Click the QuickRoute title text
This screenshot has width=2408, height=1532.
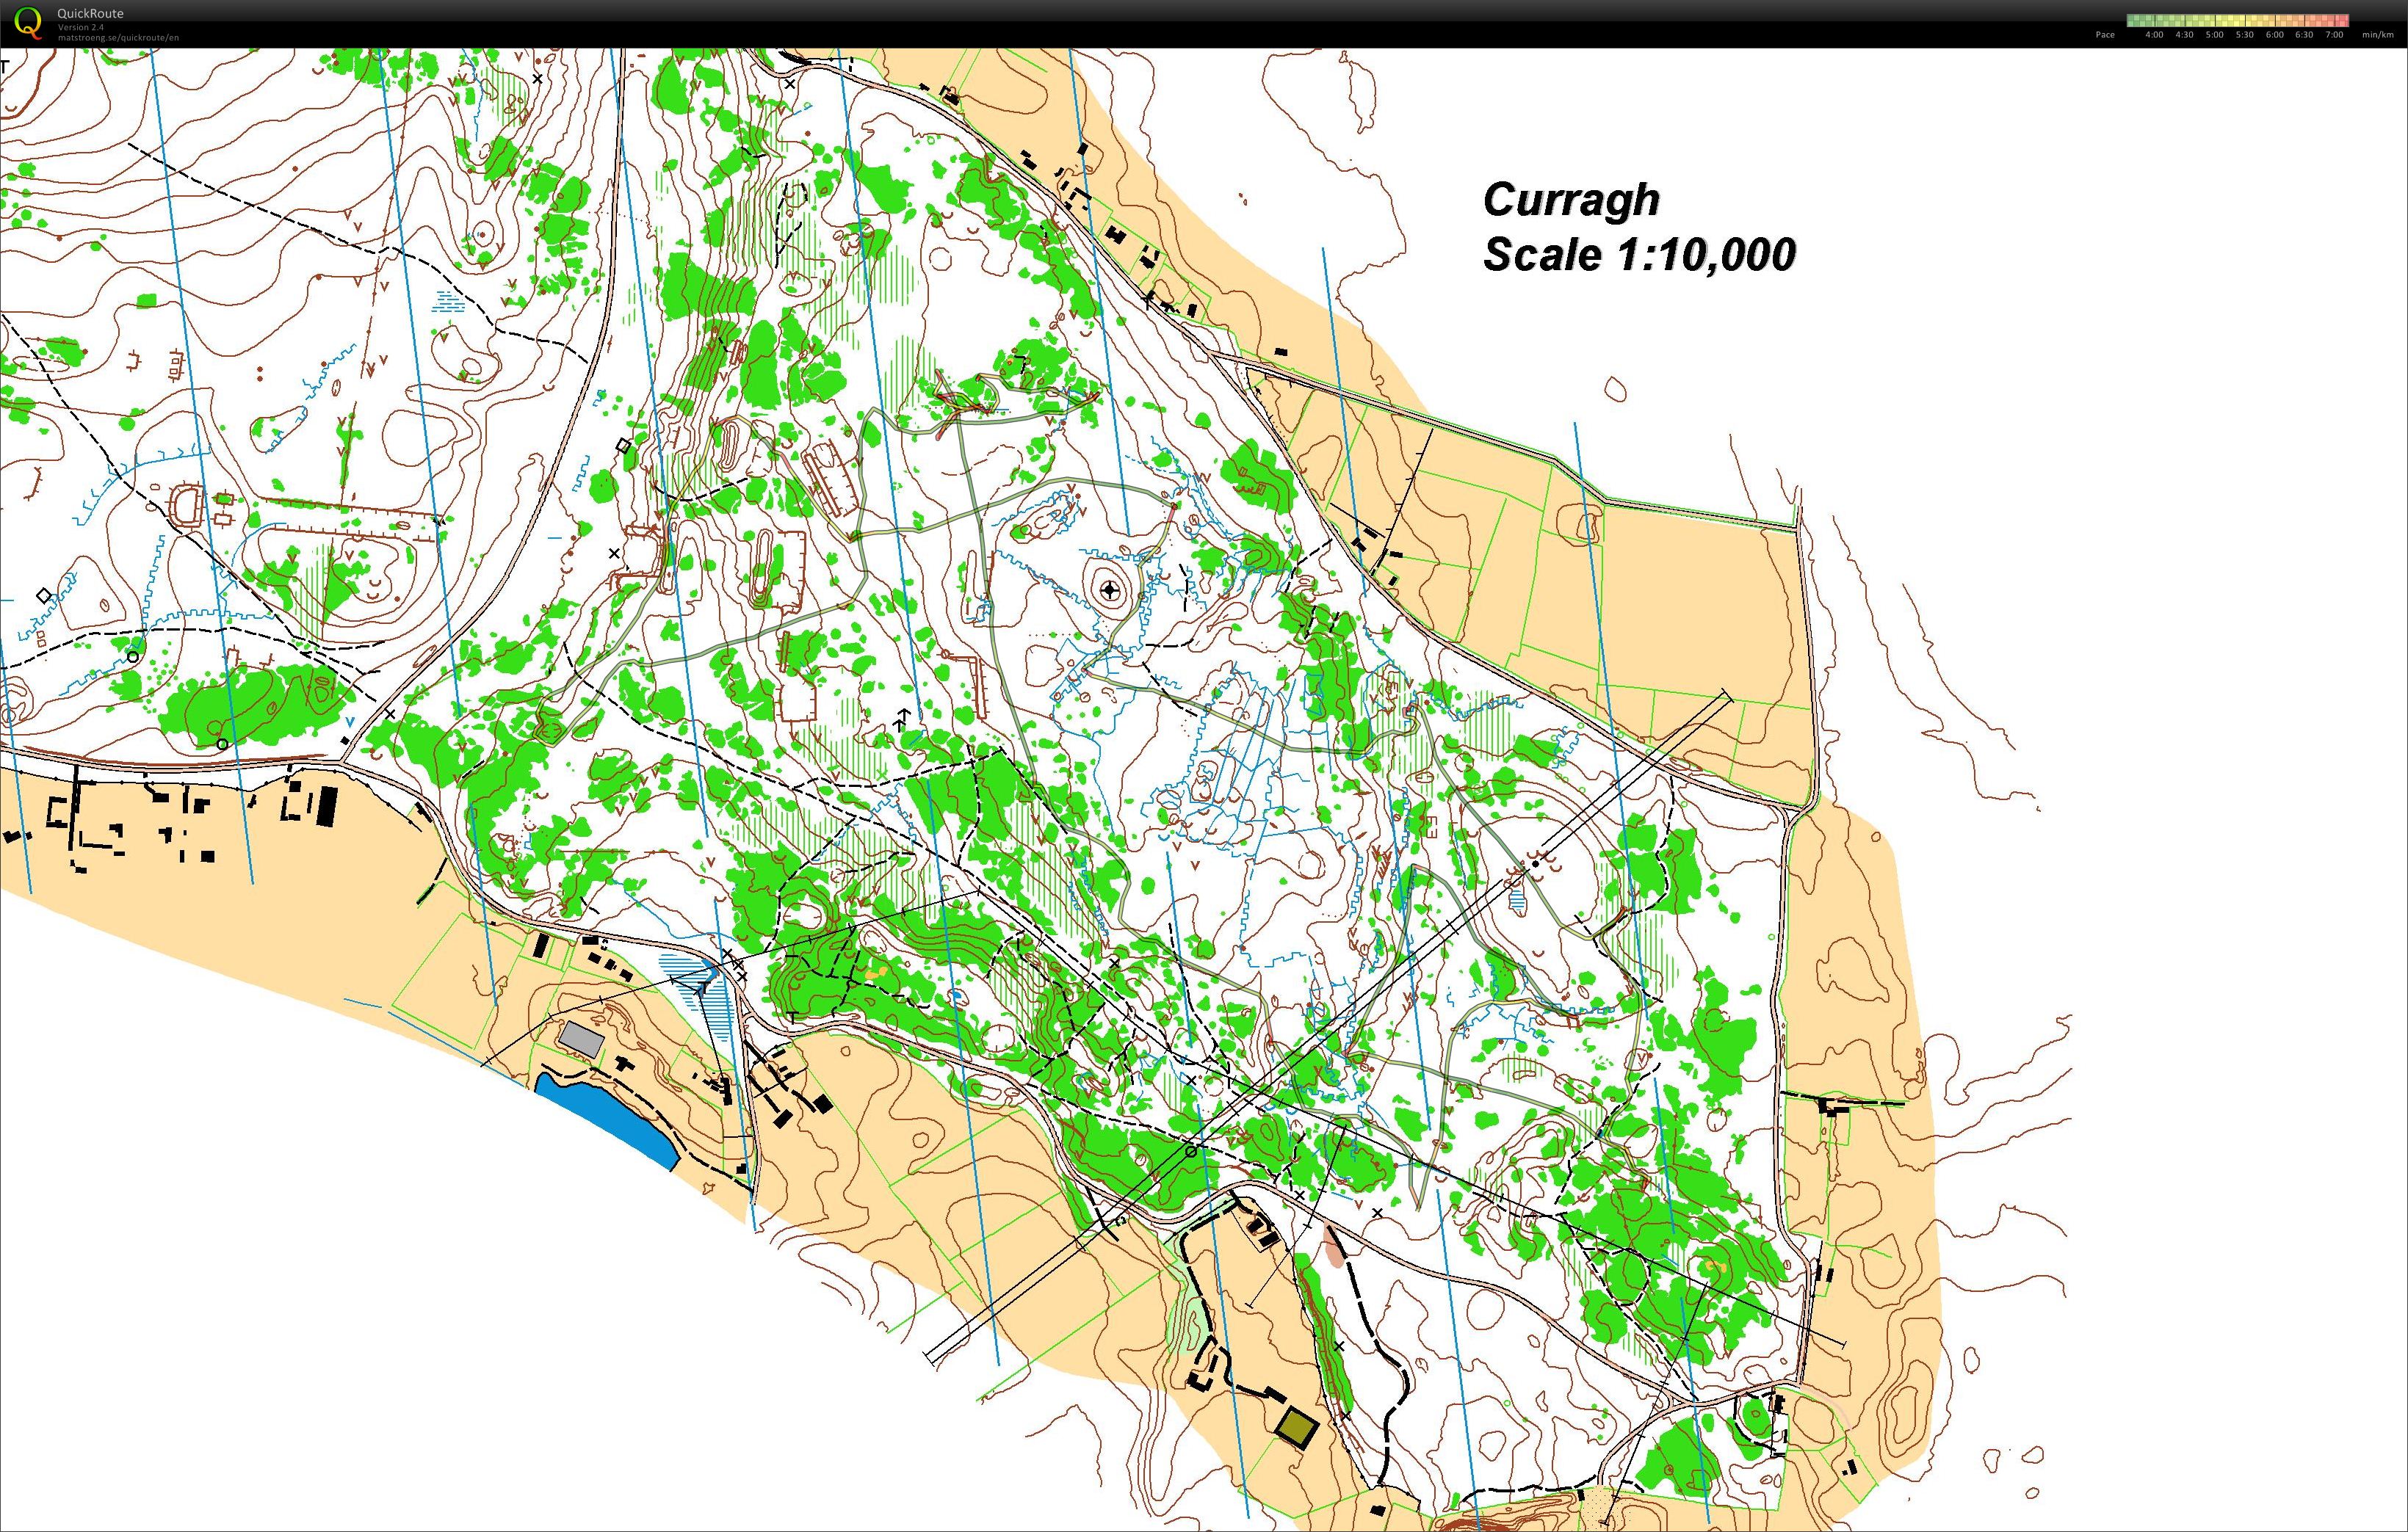(90, 14)
